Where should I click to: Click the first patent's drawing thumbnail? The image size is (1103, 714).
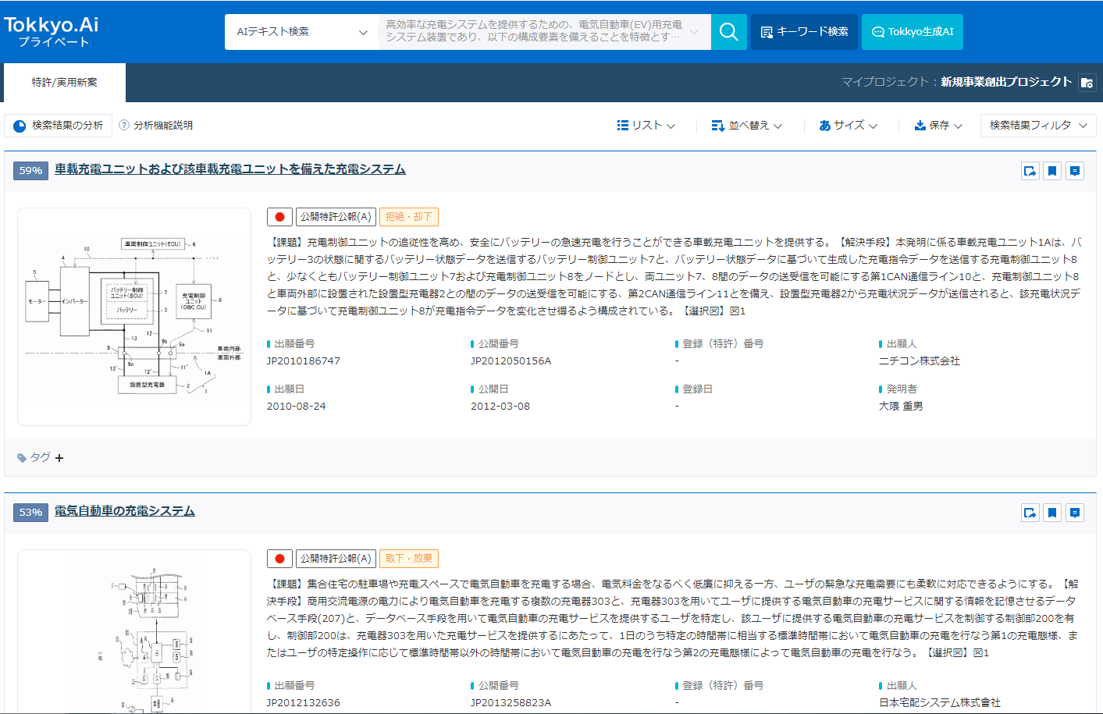click(x=134, y=317)
